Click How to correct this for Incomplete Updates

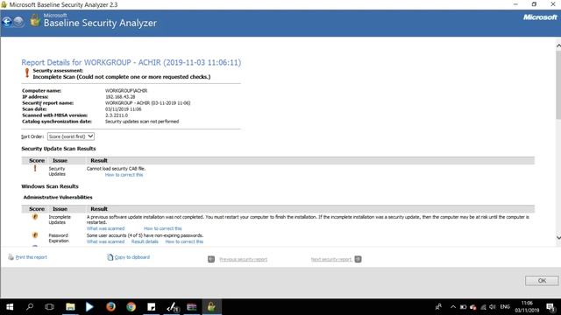coord(163,228)
